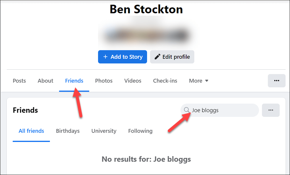Switch to the Birthdays filter

pyautogui.click(x=68, y=131)
